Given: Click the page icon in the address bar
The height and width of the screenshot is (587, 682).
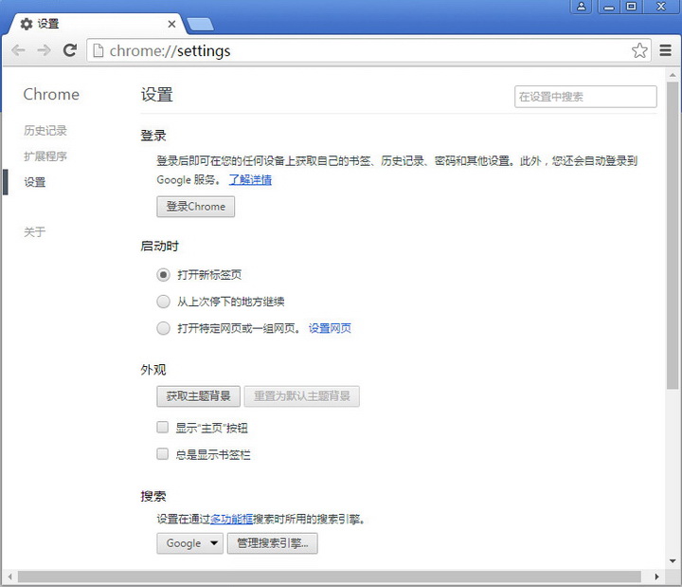Looking at the screenshot, I should click(99, 50).
